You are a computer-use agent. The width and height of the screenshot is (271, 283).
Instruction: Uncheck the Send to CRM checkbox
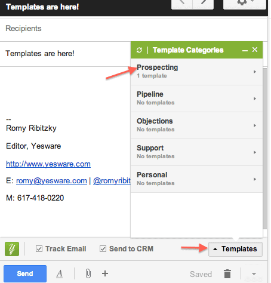pyautogui.click(x=103, y=249)
